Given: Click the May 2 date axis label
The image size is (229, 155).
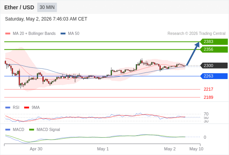Looking at the screenshot, I should (x=170, y=149).
